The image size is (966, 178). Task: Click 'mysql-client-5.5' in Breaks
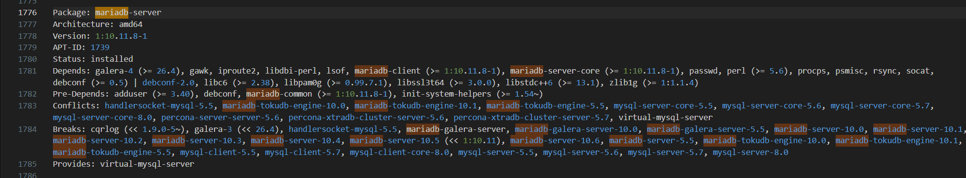[x=218, y=153]
